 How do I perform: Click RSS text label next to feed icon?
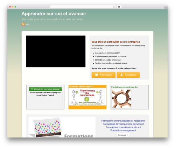pos(27,24)
